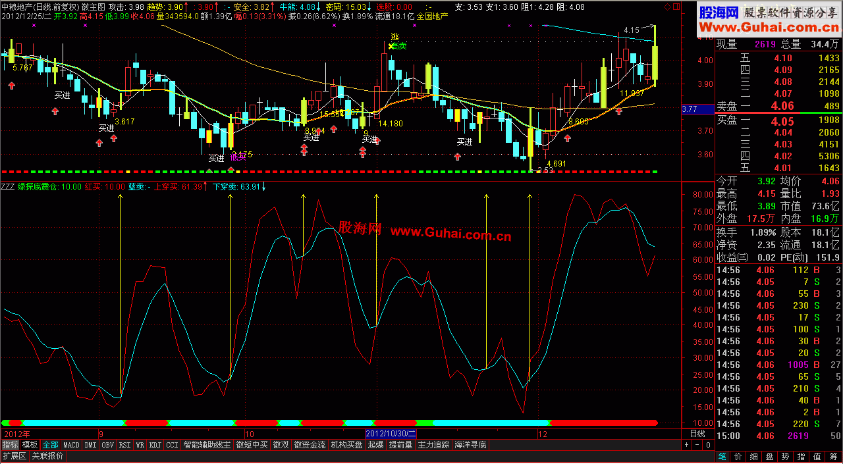The image size is (843, 464).
Task: Click the 总量 34.4万 value
Action: 825,44
